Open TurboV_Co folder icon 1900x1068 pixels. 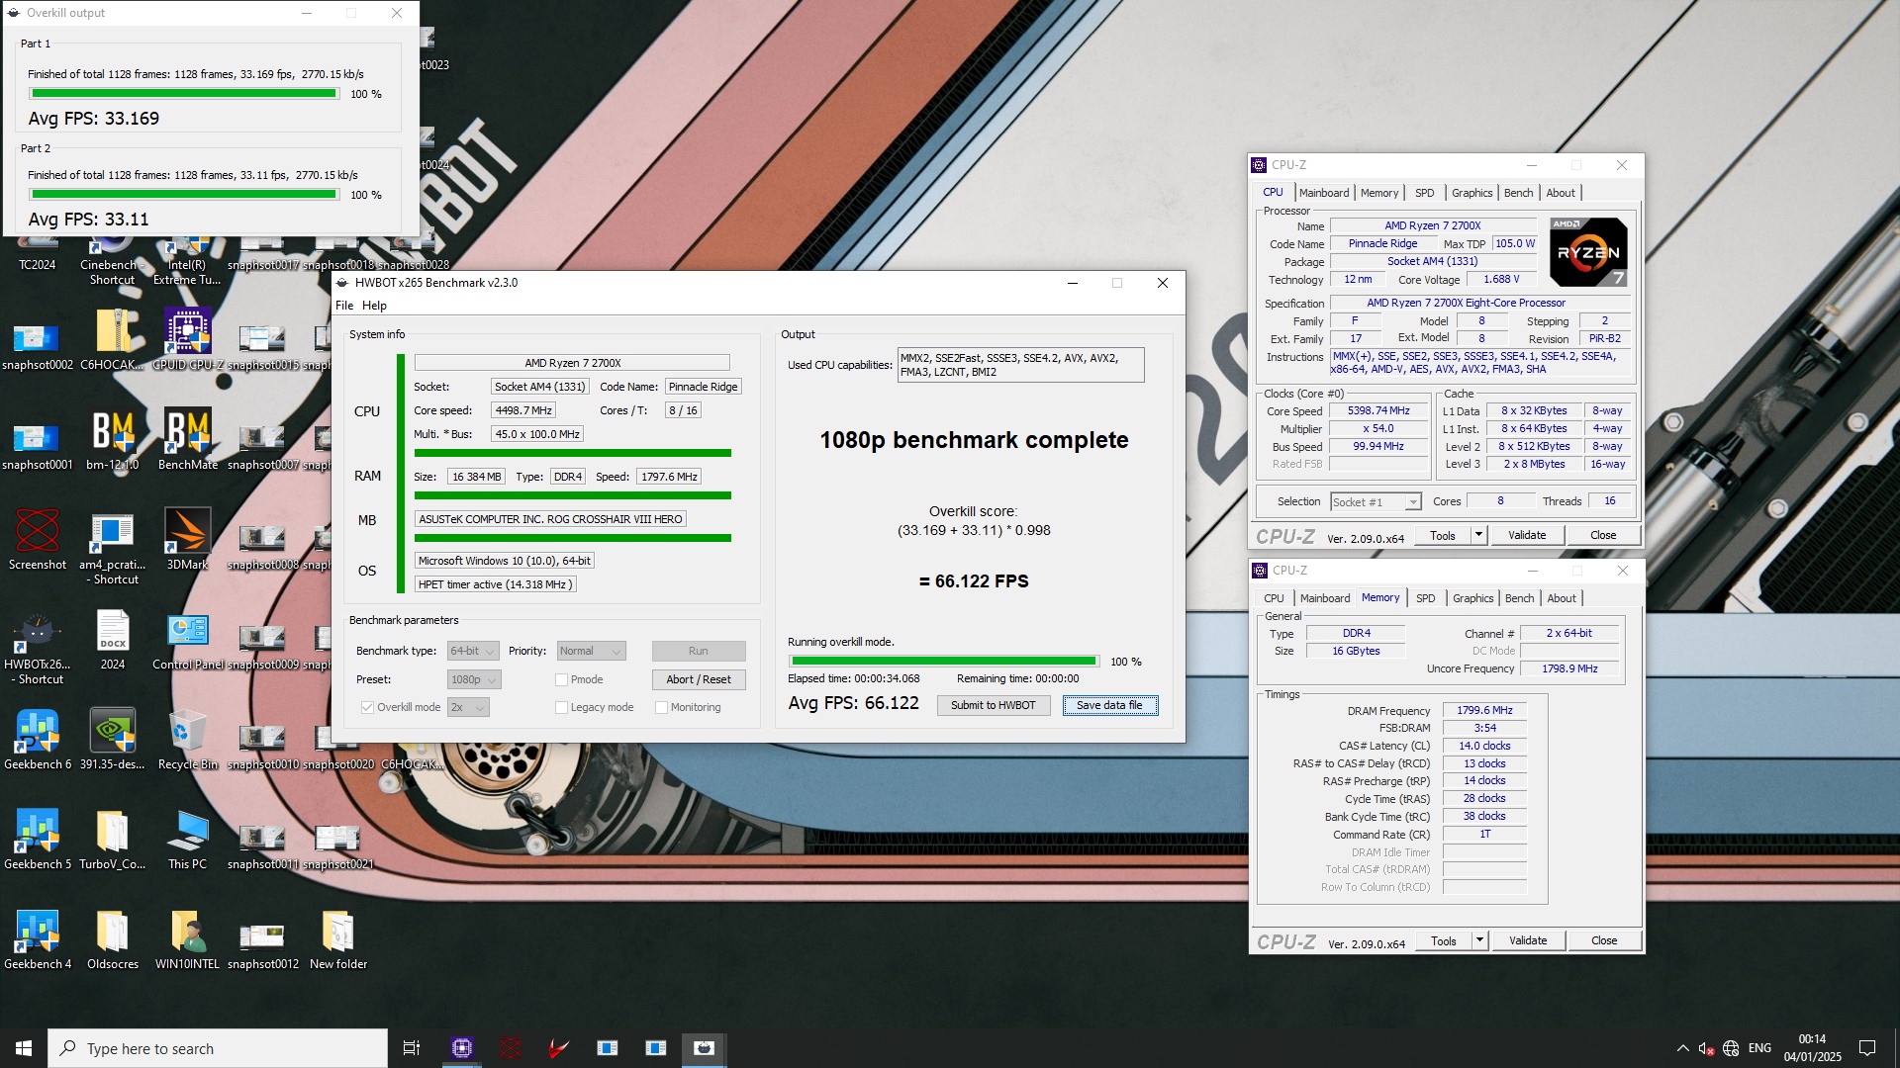coord(112,840)
